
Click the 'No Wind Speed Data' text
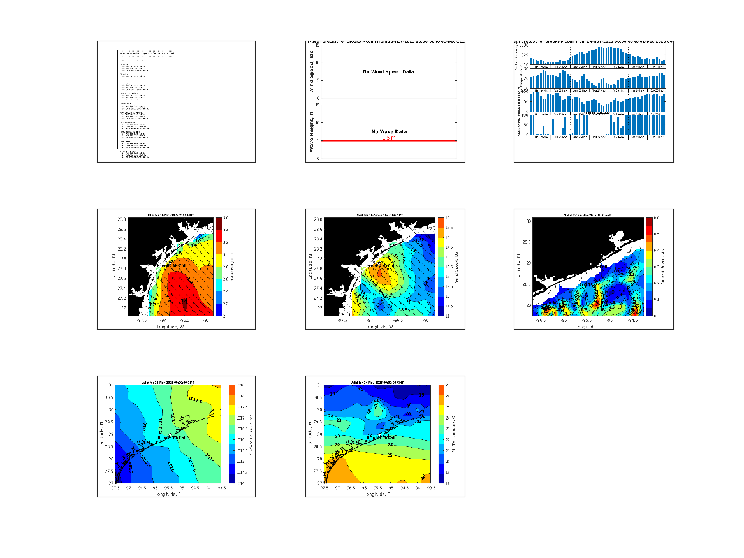point(388,71)
